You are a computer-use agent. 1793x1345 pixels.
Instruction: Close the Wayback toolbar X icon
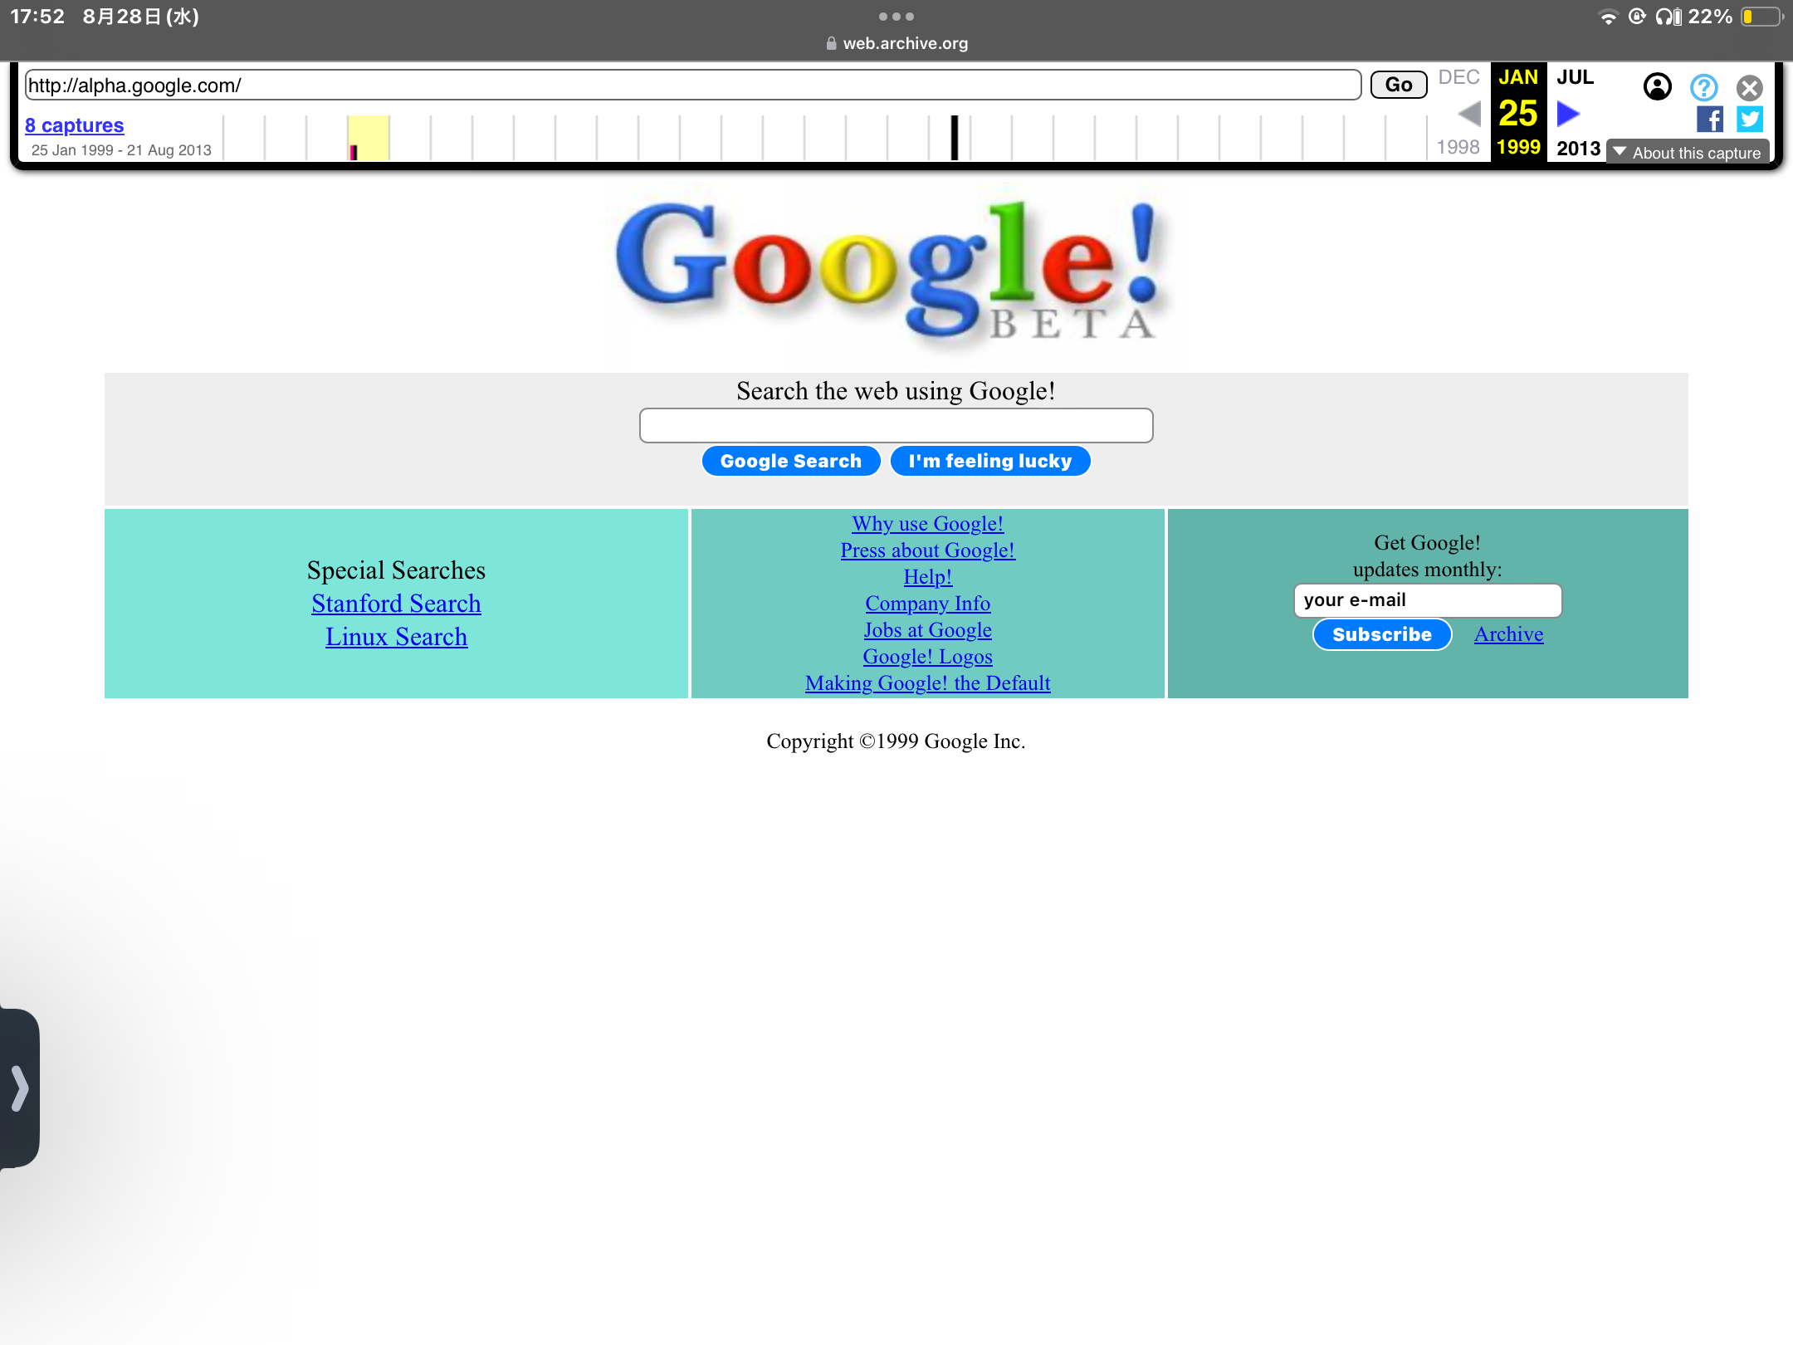[x=1749, y=87]
